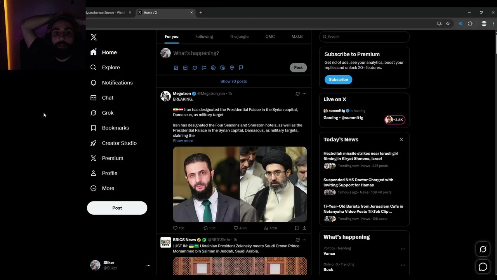
Task: Open Explore in the sidebar
Action: (x=105, y=67)
